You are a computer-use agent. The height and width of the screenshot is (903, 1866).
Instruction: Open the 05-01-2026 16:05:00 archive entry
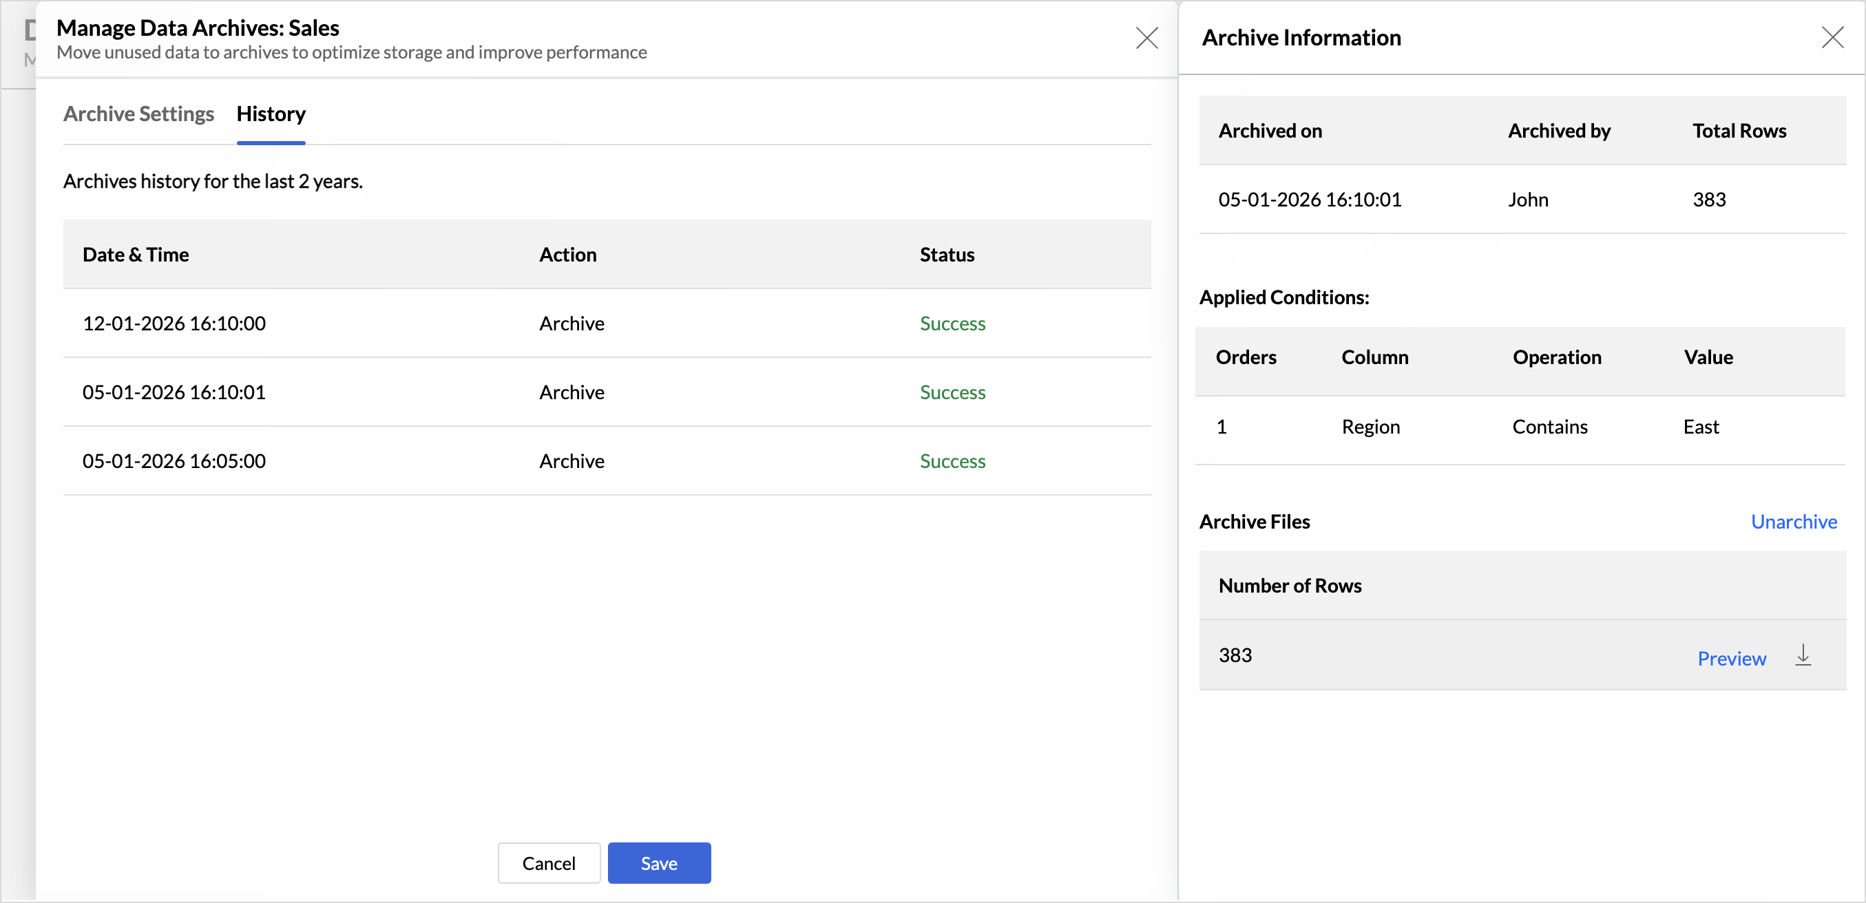point(174,460)
